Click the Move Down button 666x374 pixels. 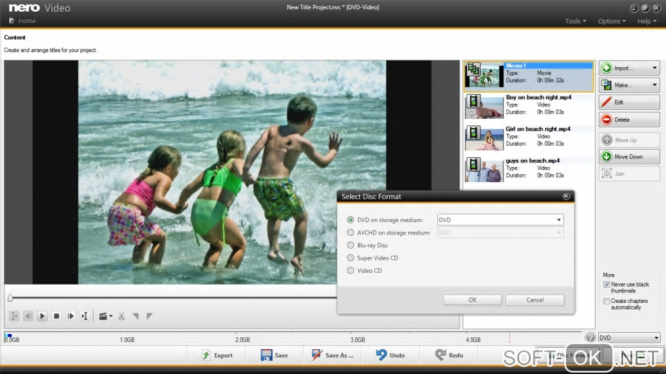point(629,157)
